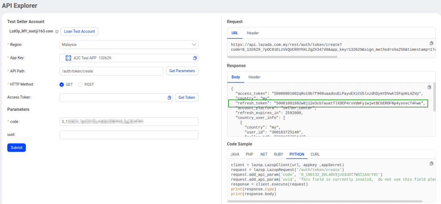
Task: Expand the App Key selector
Action: (x=129, y=58)
